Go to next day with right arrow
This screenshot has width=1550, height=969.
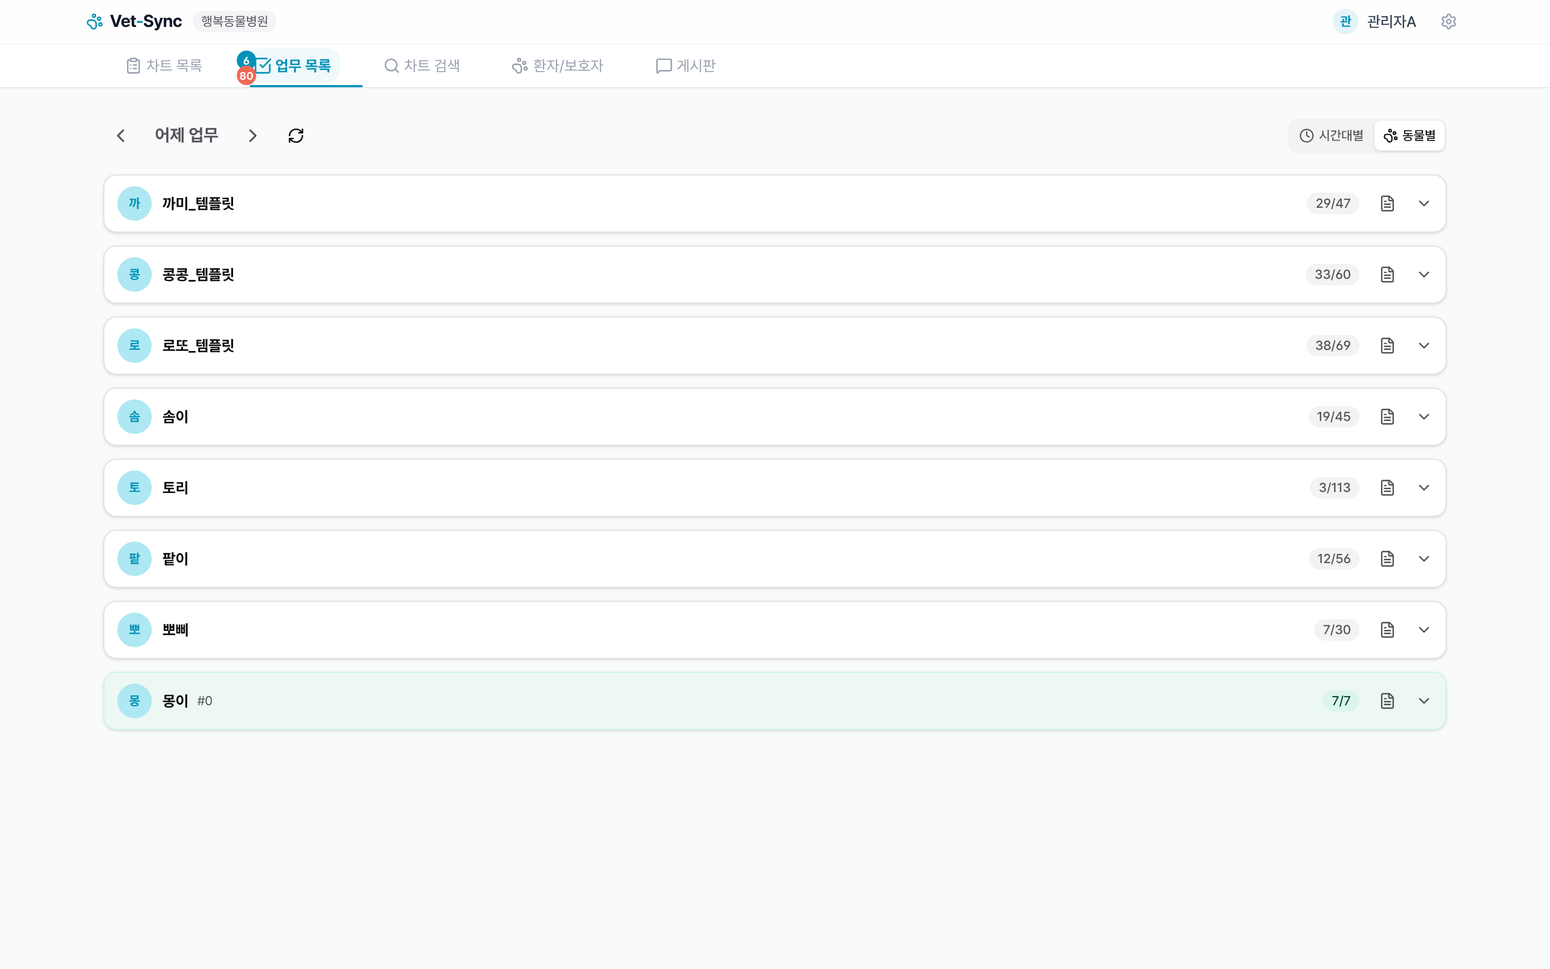tap(252, 136)
